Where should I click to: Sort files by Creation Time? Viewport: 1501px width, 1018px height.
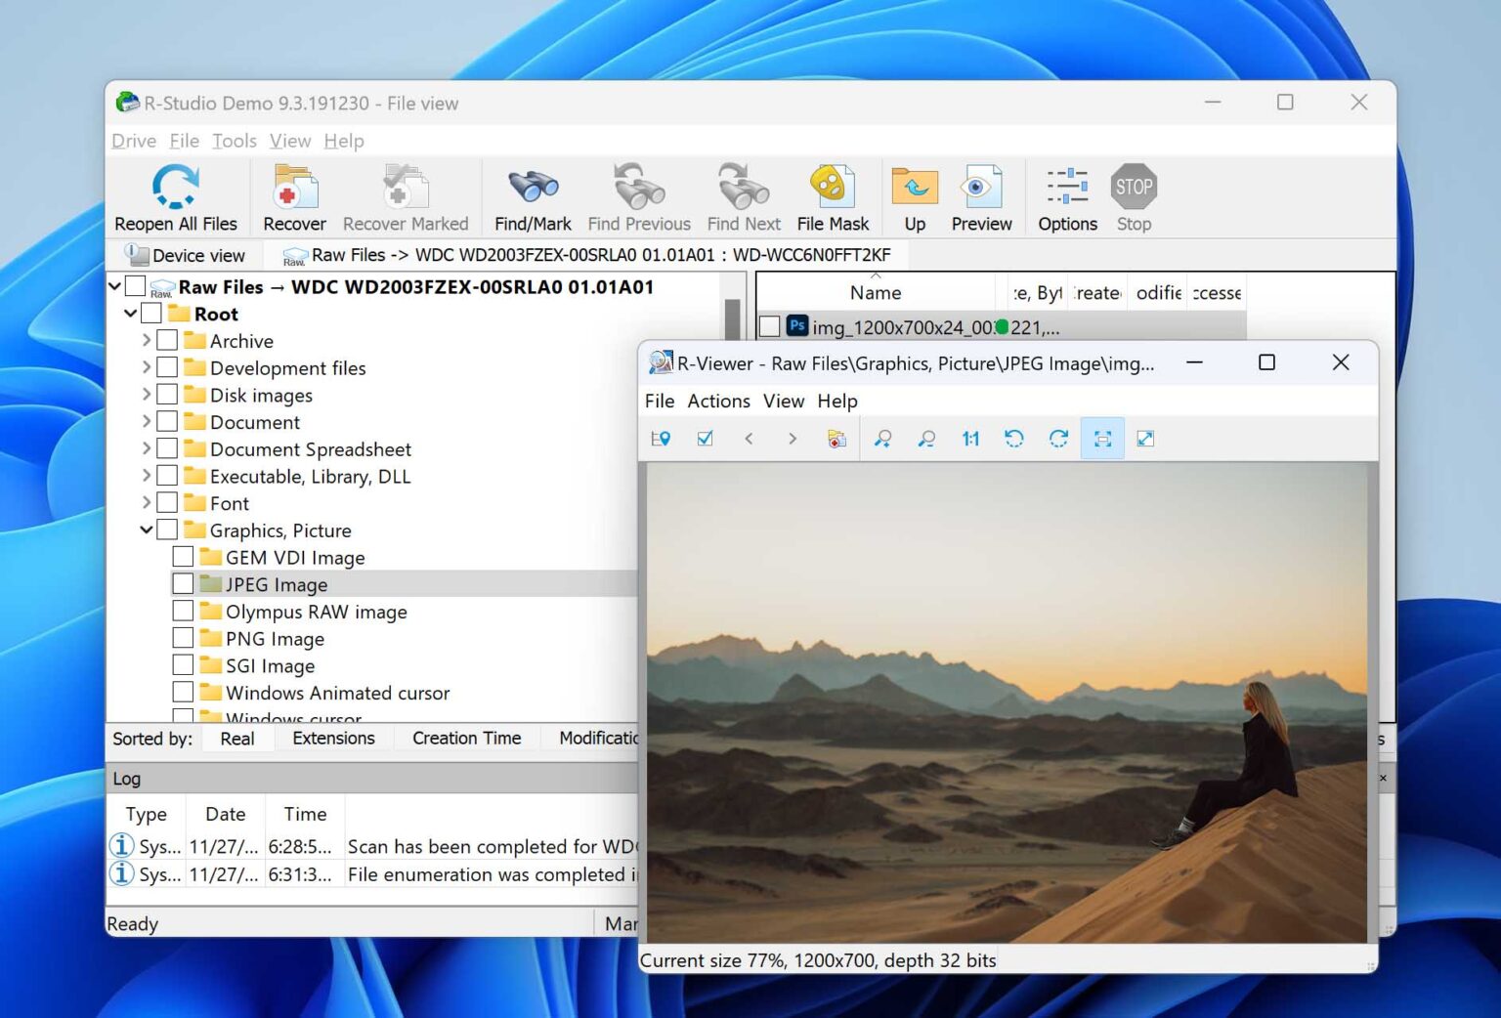(x=466, y=739)
